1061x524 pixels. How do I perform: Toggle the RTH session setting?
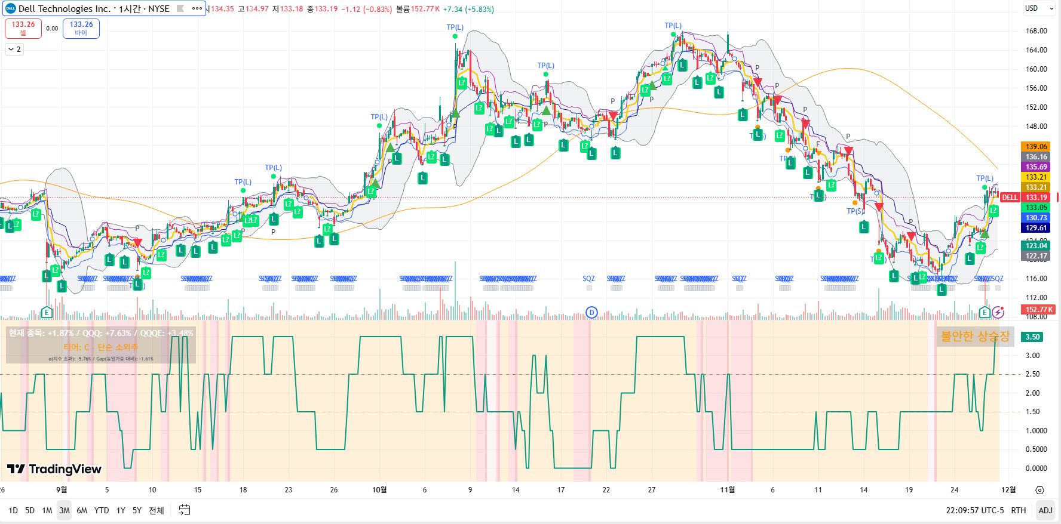(1019, 510)
